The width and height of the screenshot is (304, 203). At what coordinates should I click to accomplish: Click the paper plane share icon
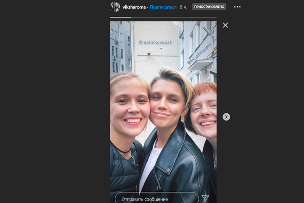click(x=205, y=198)
